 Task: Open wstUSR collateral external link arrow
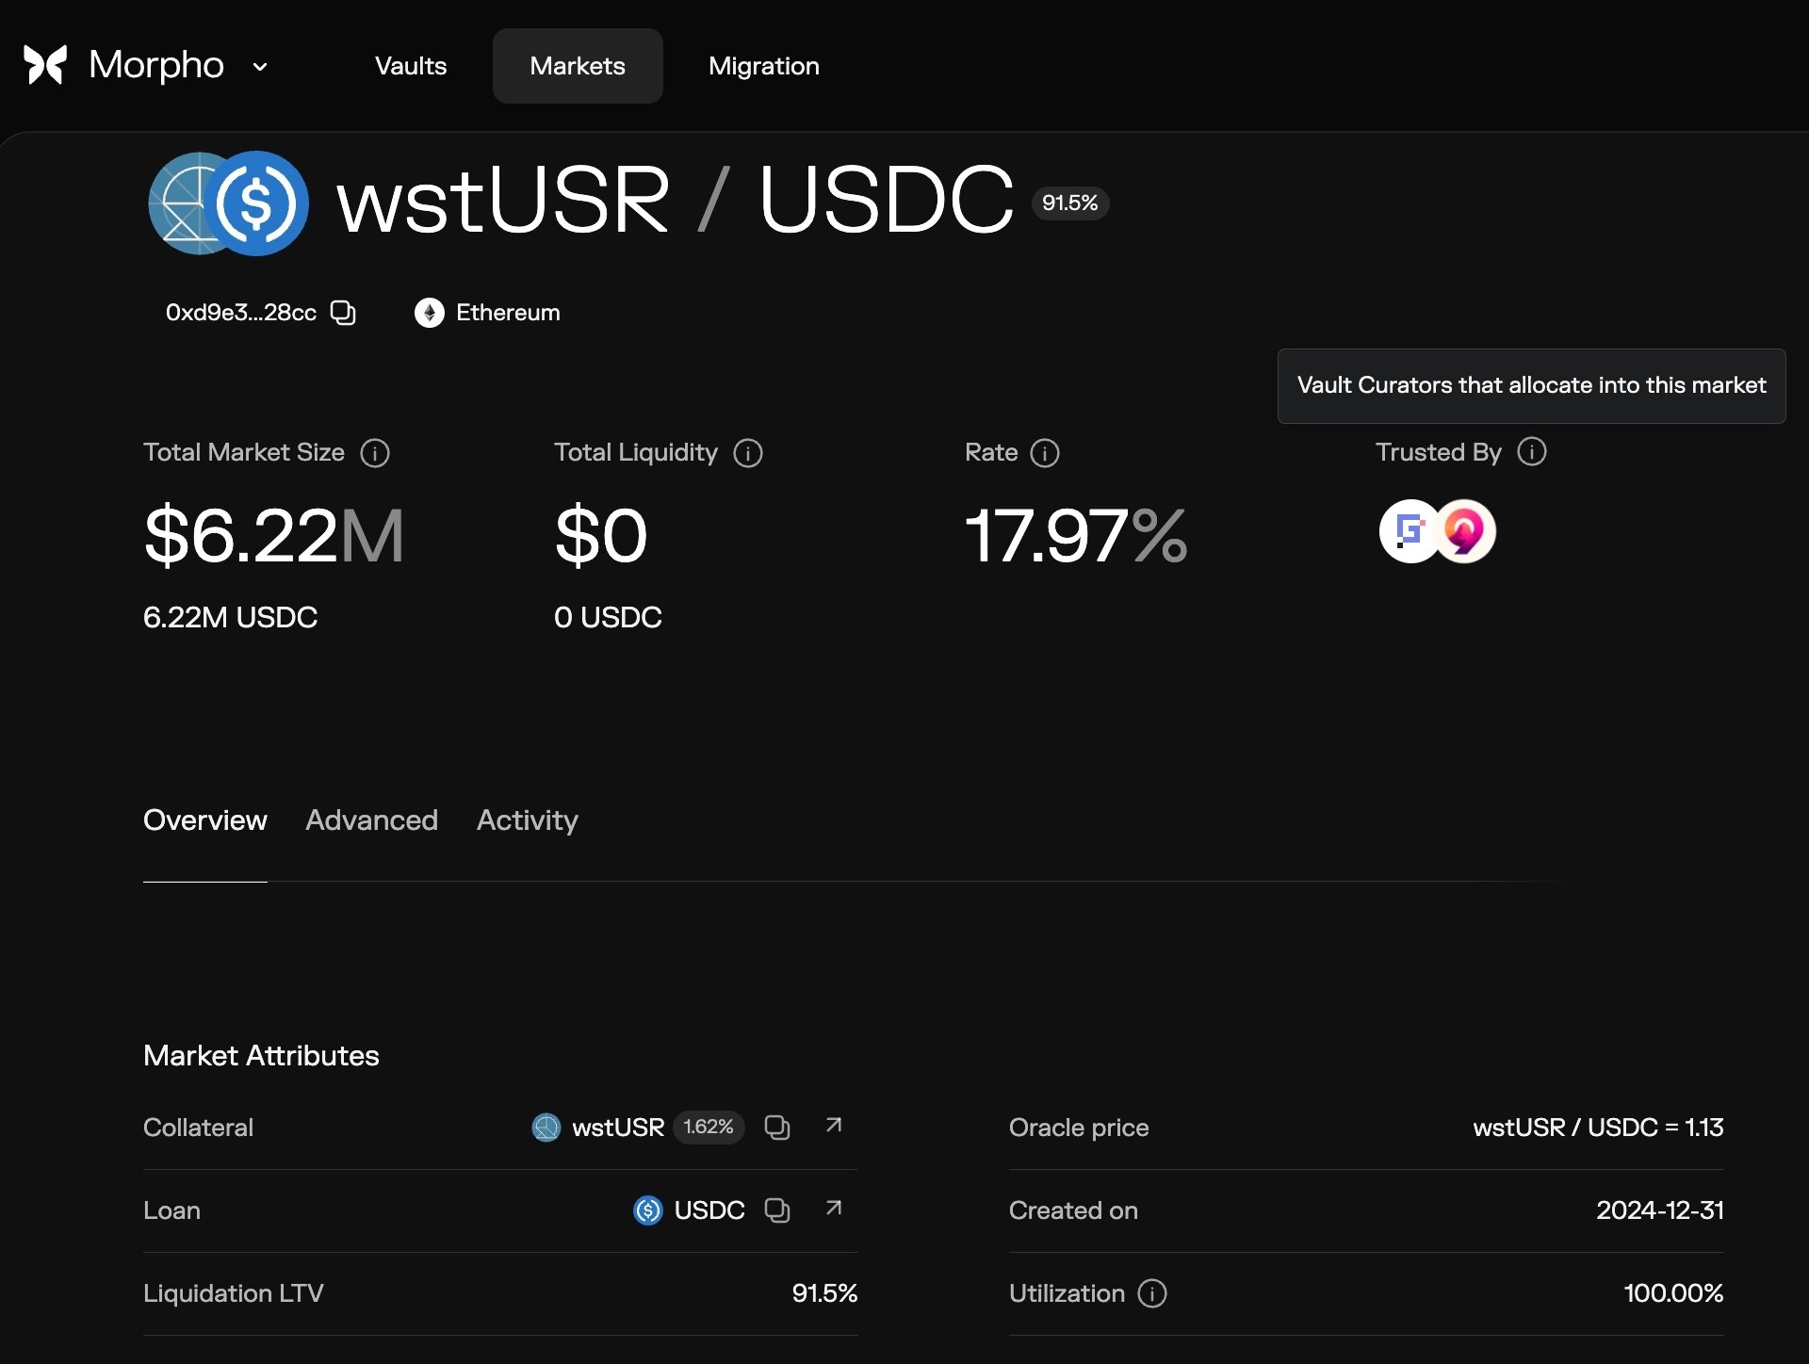[x=834, y=1126]
